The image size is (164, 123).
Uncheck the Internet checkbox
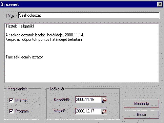11,100
